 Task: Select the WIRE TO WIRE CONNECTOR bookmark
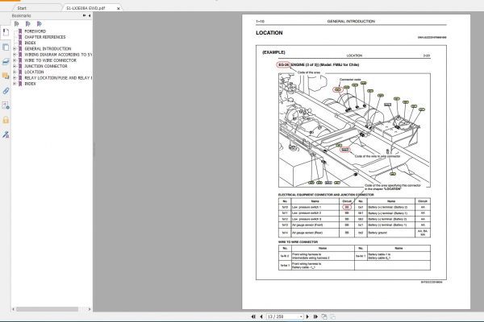tap(50, 60)
